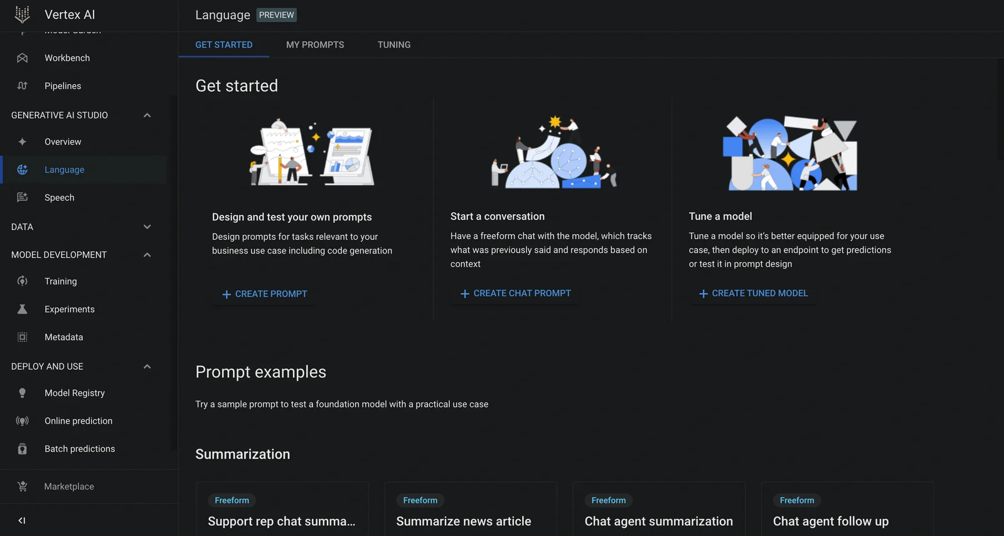Click the Model Registry label text
1004x536 pixels.
pyautogui.click(x=75, y=393)
